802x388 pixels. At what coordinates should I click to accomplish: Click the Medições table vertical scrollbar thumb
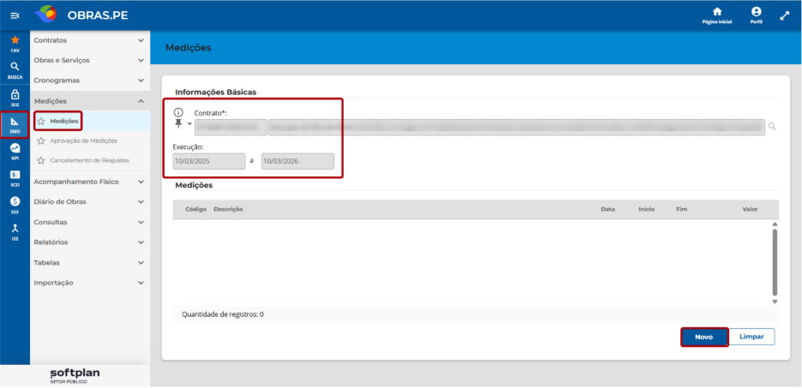coord(775,262)
